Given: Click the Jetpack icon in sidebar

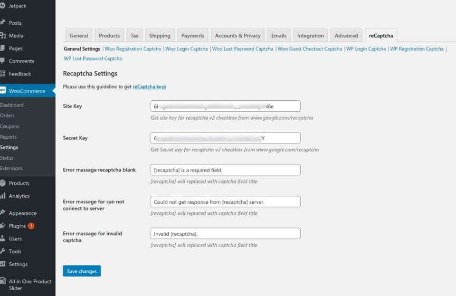Looking at the screenshot, I should pyautogui.click(x=3, y=6).
